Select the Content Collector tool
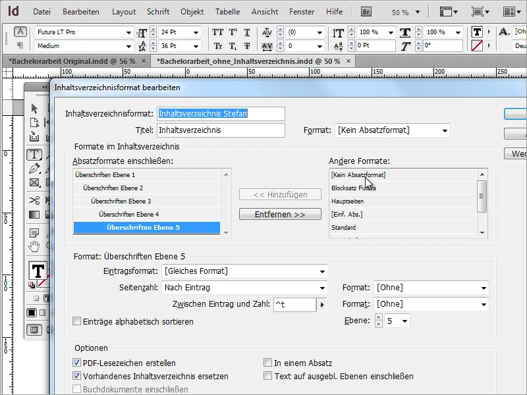The width and height of the screenshot is (527, 395). [x=34, y=137]
